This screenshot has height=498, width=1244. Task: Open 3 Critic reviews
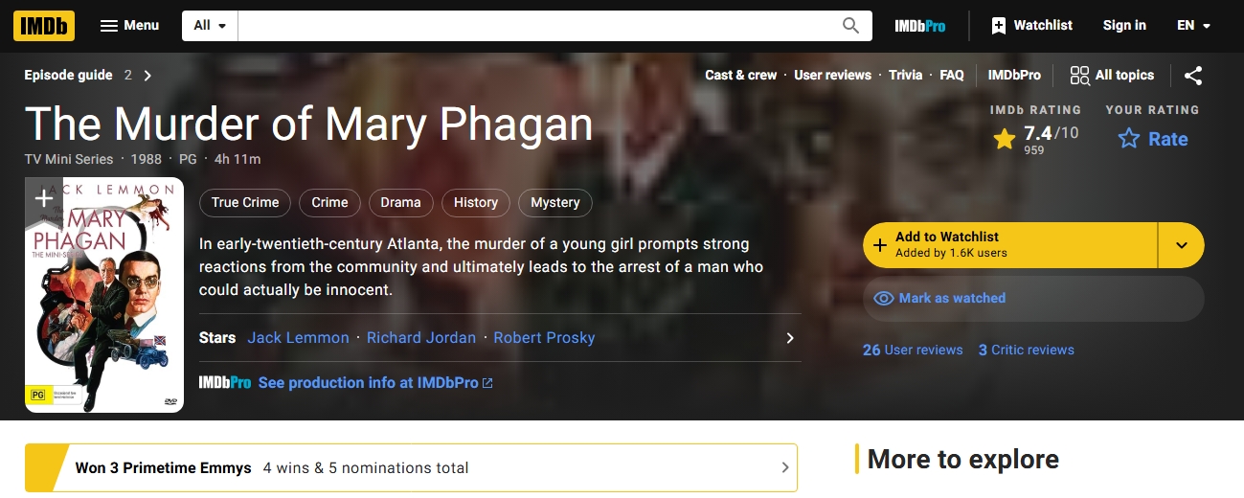1026,350
